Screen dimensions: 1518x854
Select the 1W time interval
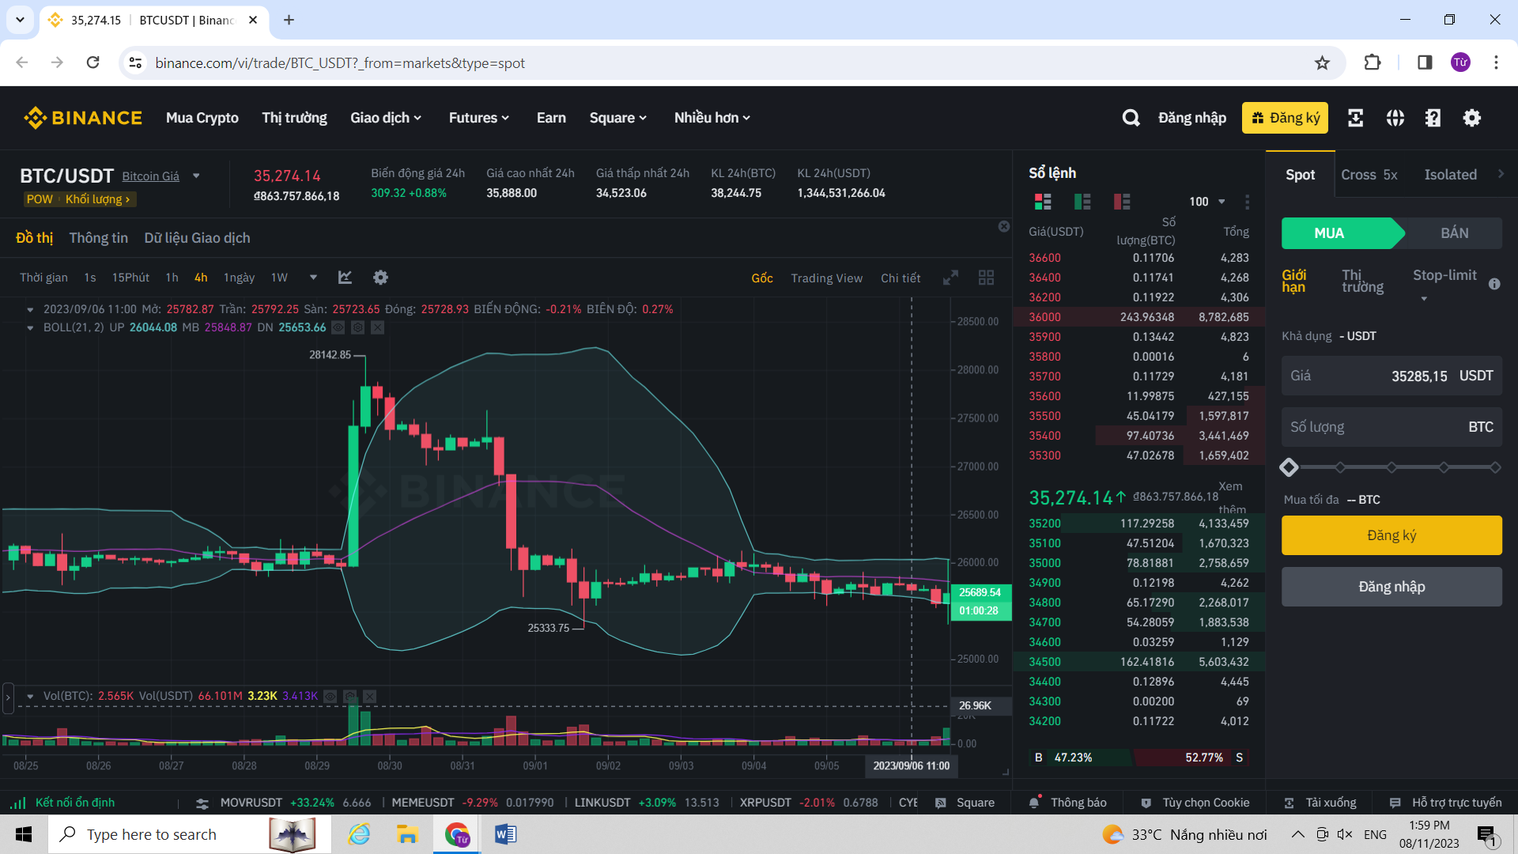point(279,278)
